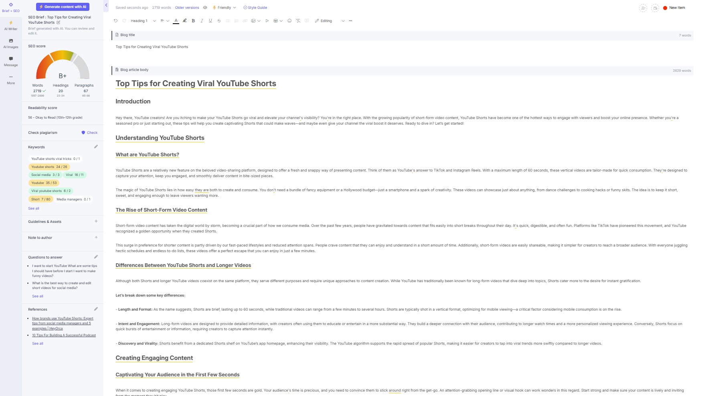Image resolution: width=706 pixels, height=396 pixels.
Task: Open 10 Tips Successful Podcast reference link
Action: coord(64,335)
